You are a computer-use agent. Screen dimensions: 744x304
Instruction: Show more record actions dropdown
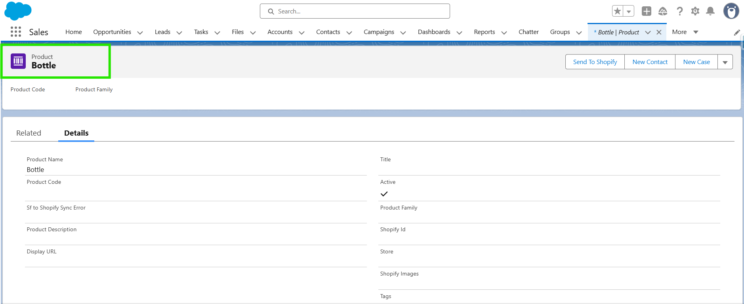tap(725, 62)
